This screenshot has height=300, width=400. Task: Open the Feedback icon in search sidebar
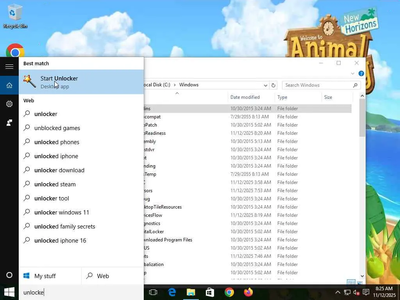click(x=9, y=123)
